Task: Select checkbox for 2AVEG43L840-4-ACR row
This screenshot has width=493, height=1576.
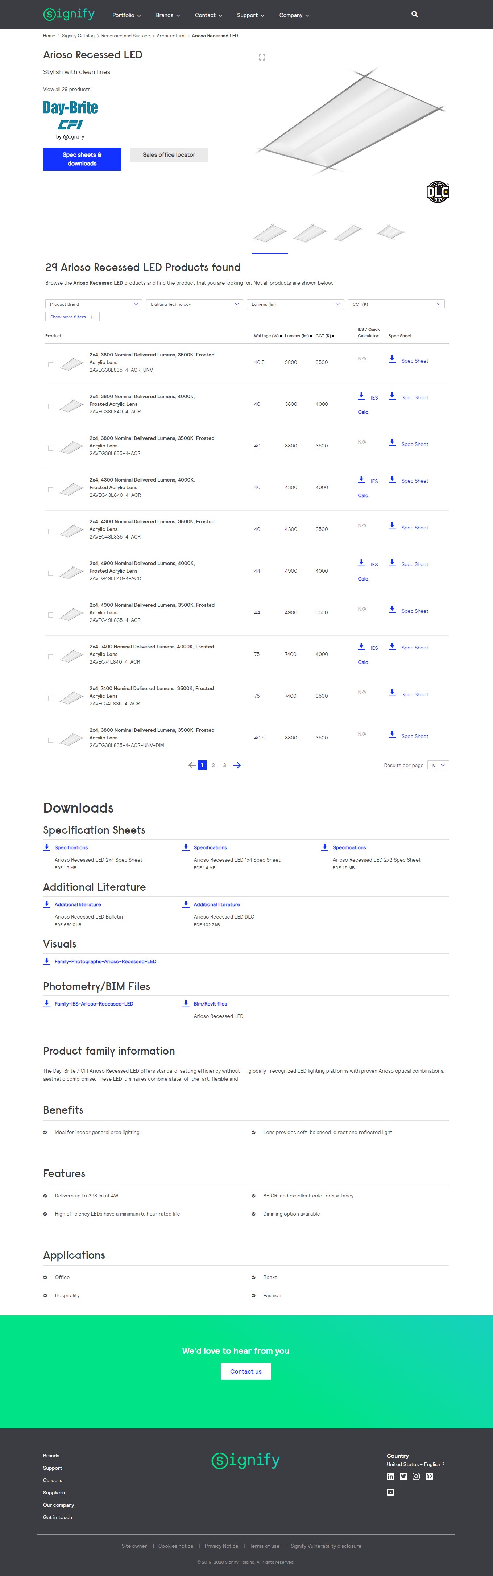Action: click(x=51, y=490)
